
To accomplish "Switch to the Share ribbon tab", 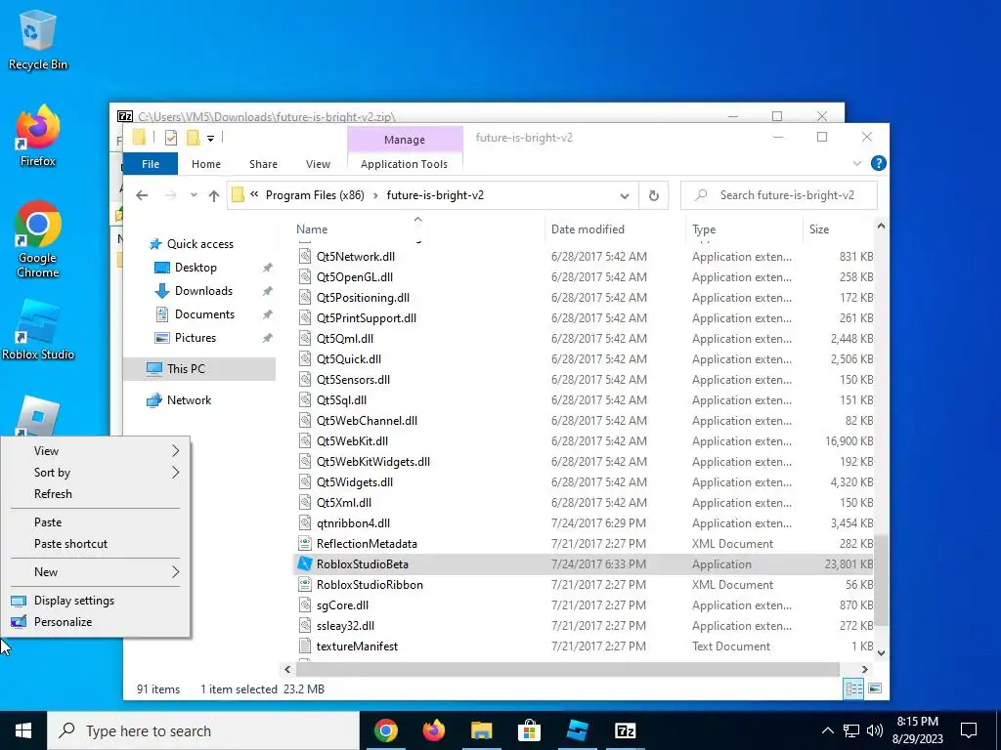I will [264, 164].
